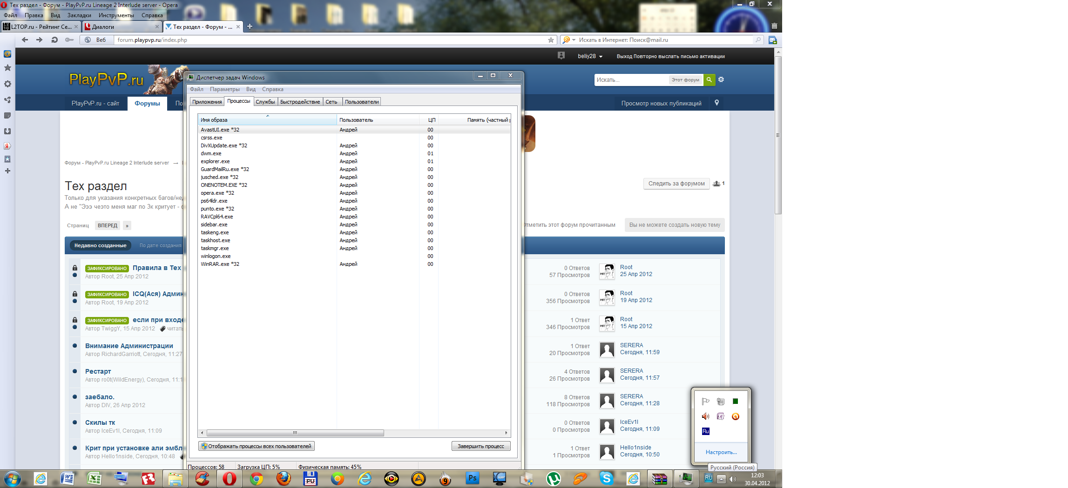Open the Notes panel in Opera sidebar
The width and height of the screenshot is (1068, 488).
coord(7,115)
